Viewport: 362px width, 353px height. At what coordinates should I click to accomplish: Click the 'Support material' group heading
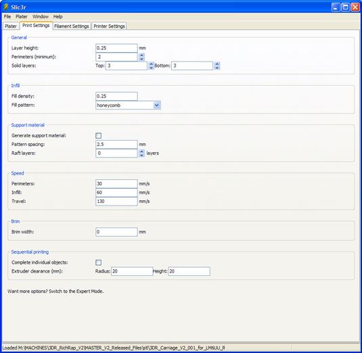point(28,125)
